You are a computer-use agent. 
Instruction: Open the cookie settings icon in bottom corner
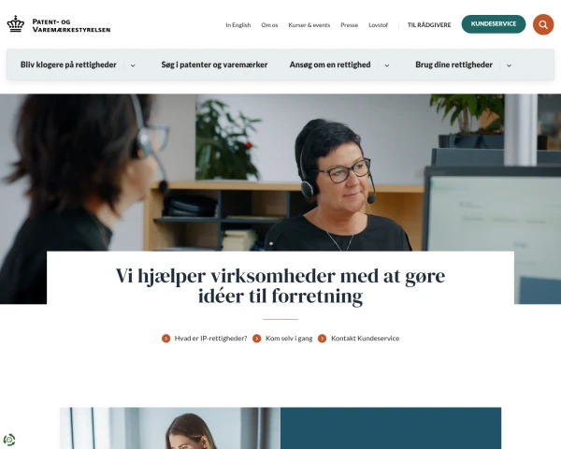pyautogui.click(x=9, y=440)
